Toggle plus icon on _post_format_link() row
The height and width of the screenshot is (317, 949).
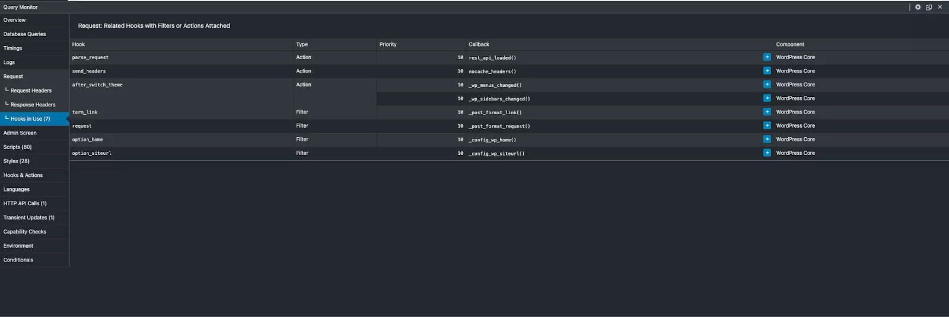click(767, 112)
